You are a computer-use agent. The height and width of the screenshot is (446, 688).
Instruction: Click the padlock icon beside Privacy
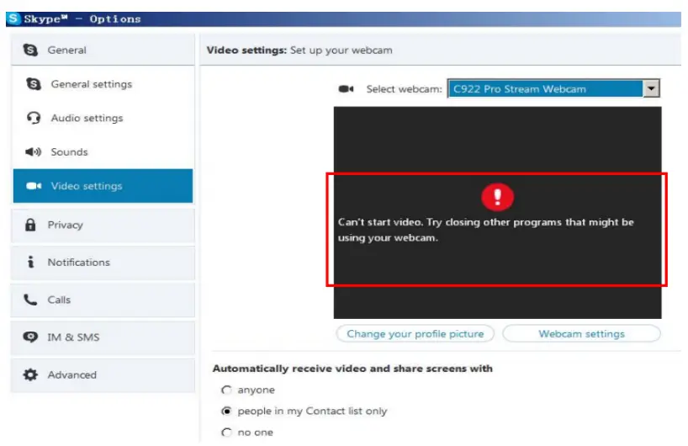tap(30, 225)
